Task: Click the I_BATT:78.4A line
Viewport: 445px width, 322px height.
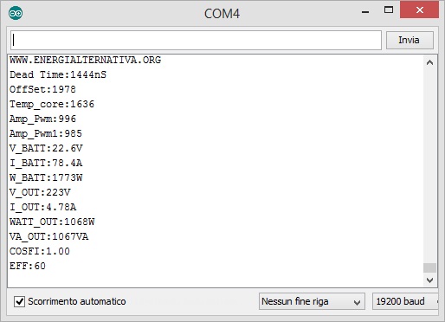Action: point(46,163)
